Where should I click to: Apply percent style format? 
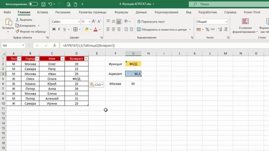point(207,29)
